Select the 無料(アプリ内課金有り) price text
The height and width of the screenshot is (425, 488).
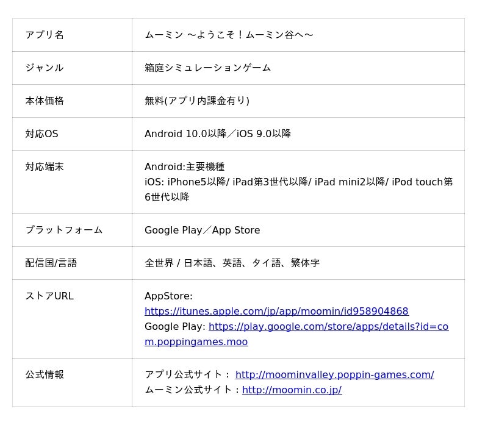click(x=197, y=101)
